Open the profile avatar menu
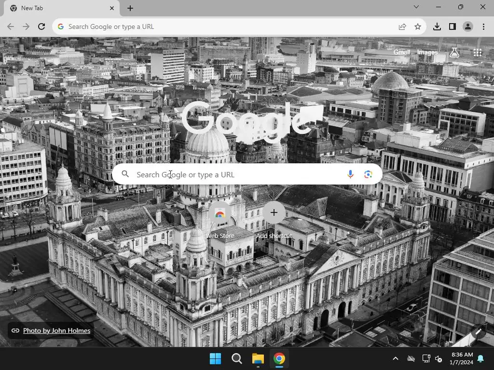The height and width of the screenshot is (370, 494). point(468,27)
